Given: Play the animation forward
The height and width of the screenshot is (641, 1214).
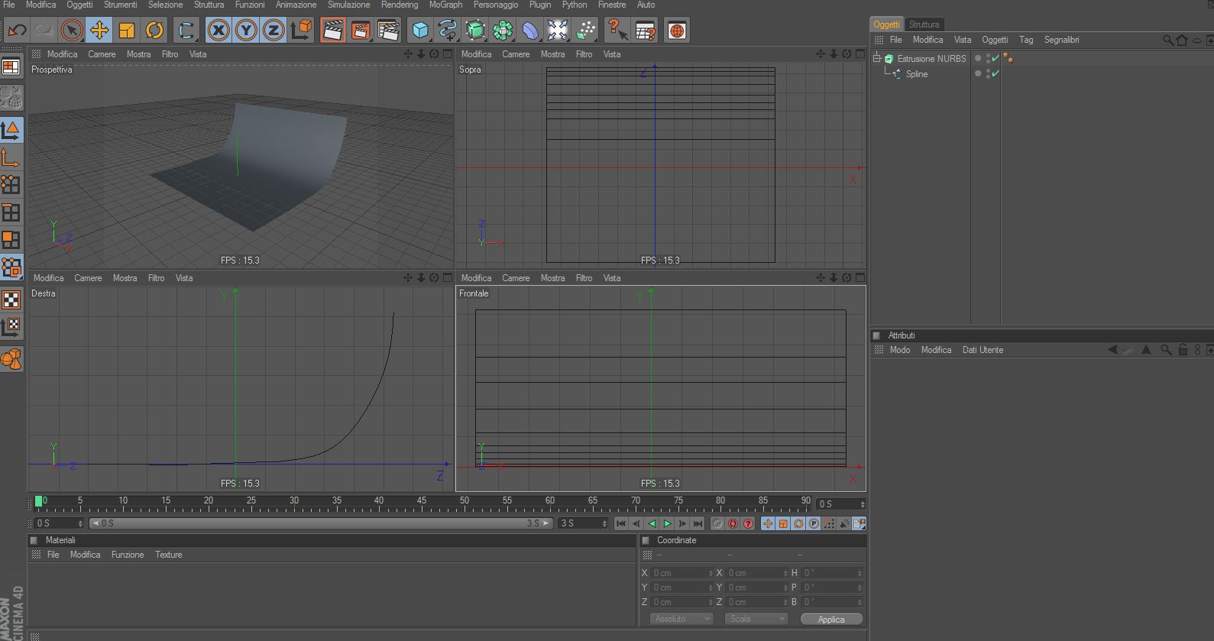Looking at the screenshot, I should pyautogui.click(x=667, y=523).
